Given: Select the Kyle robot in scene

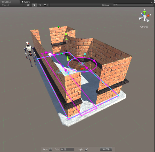Looking at the screenshot, I should click(30, 54).
